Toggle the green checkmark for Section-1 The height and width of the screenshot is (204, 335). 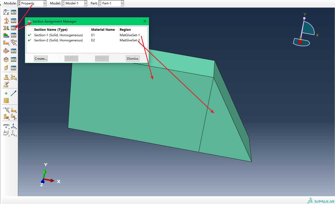coord(30,35)
